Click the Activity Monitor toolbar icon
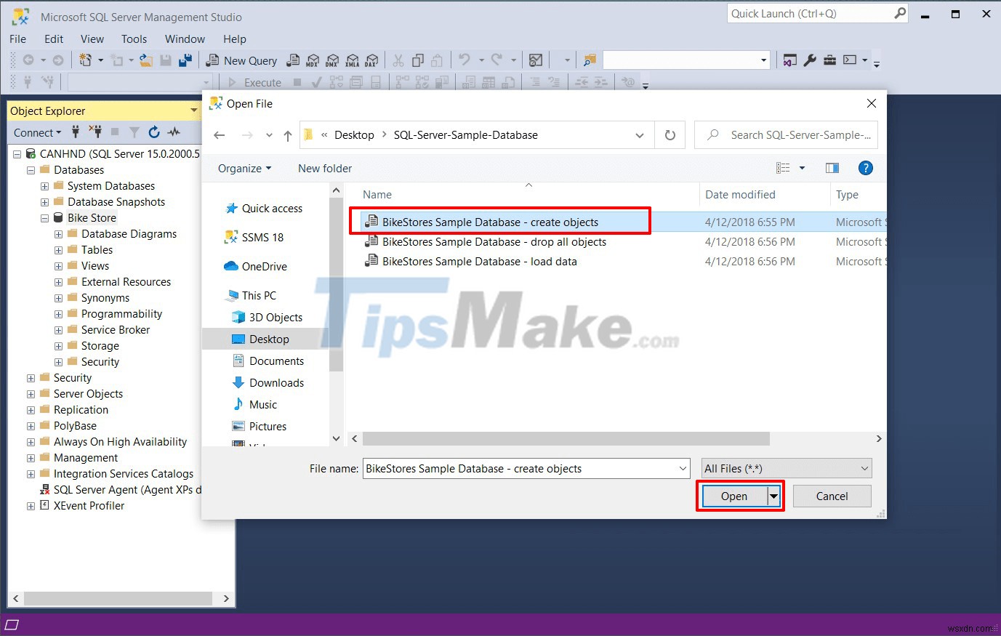Image resolution: width=1001 pixels, height=636 pixels. pos(536,60)
